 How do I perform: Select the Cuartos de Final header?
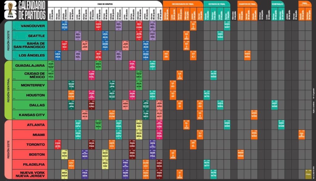[247, 3]
